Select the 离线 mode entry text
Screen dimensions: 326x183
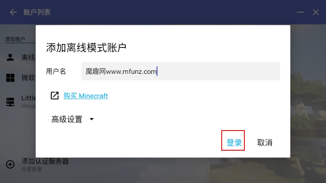29,57
